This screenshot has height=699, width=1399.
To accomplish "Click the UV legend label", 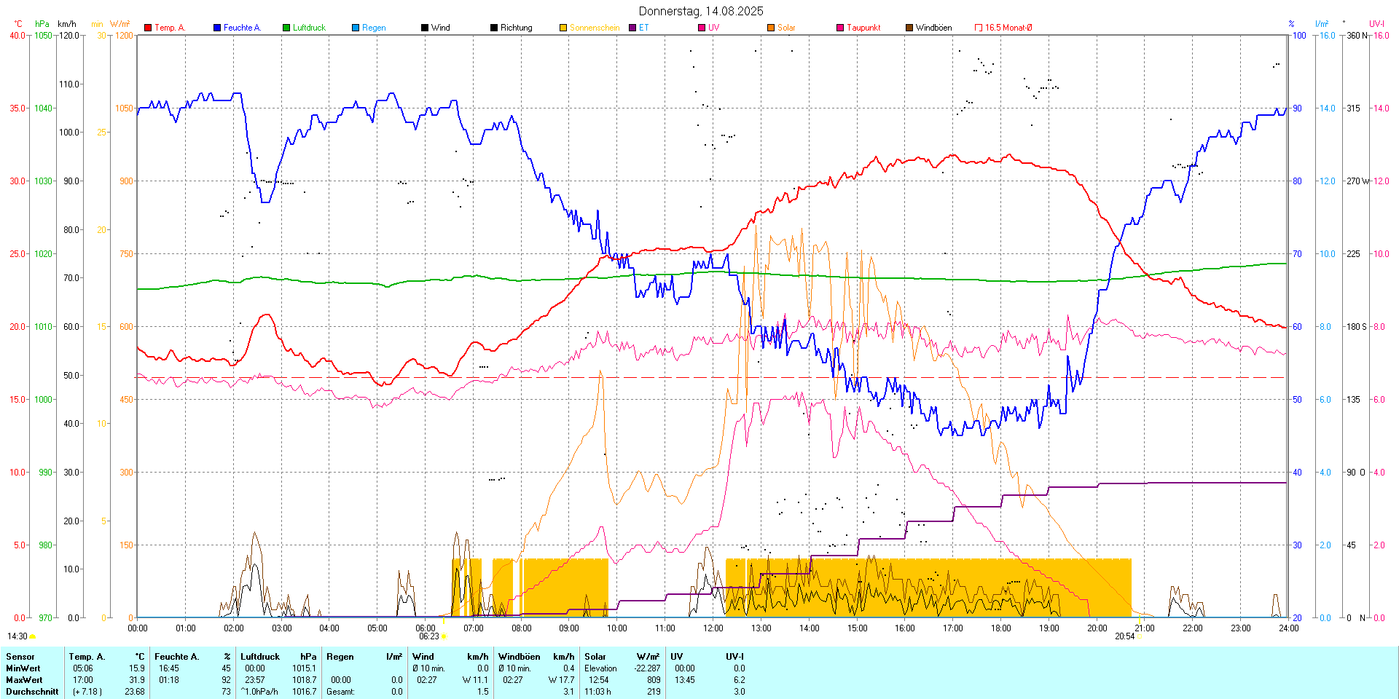I will [x=713, y=28].
